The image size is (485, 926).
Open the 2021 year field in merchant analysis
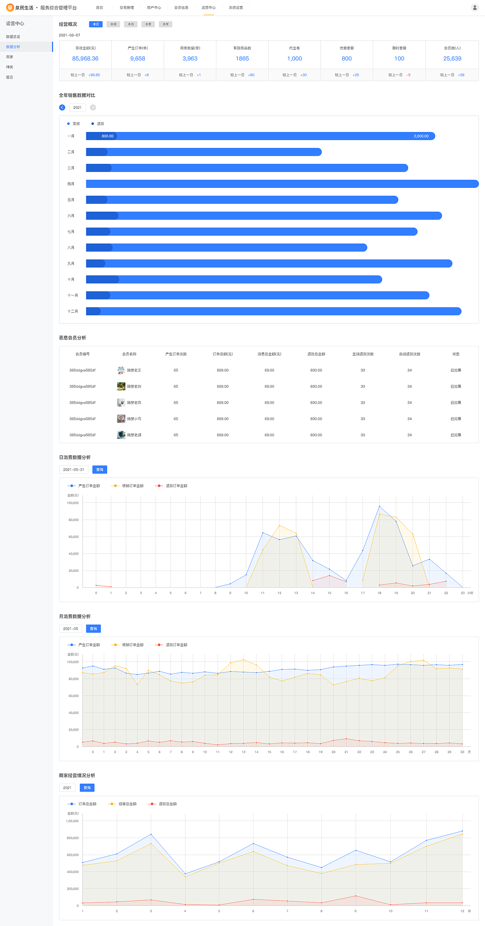(x=67, y=788)
